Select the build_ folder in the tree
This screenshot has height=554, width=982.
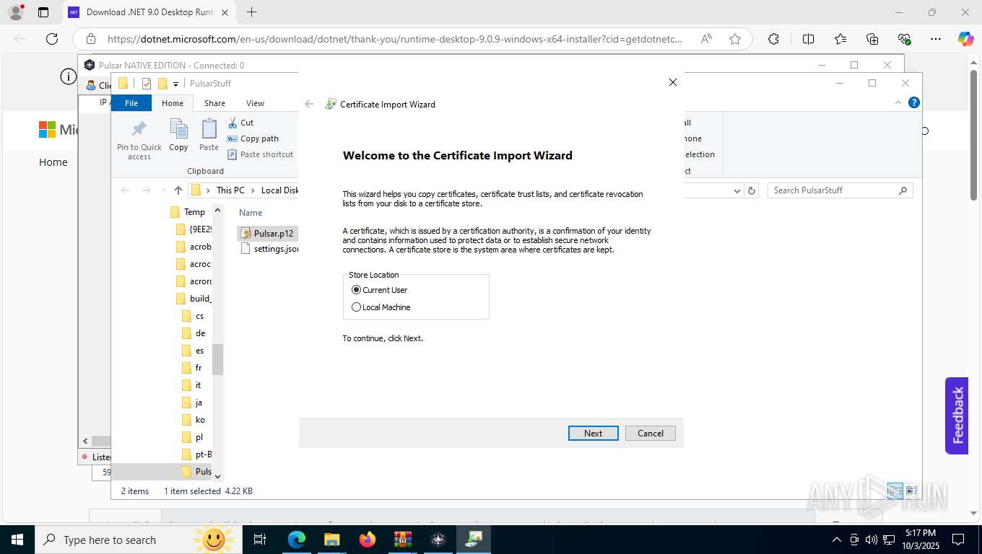[194, 299]
